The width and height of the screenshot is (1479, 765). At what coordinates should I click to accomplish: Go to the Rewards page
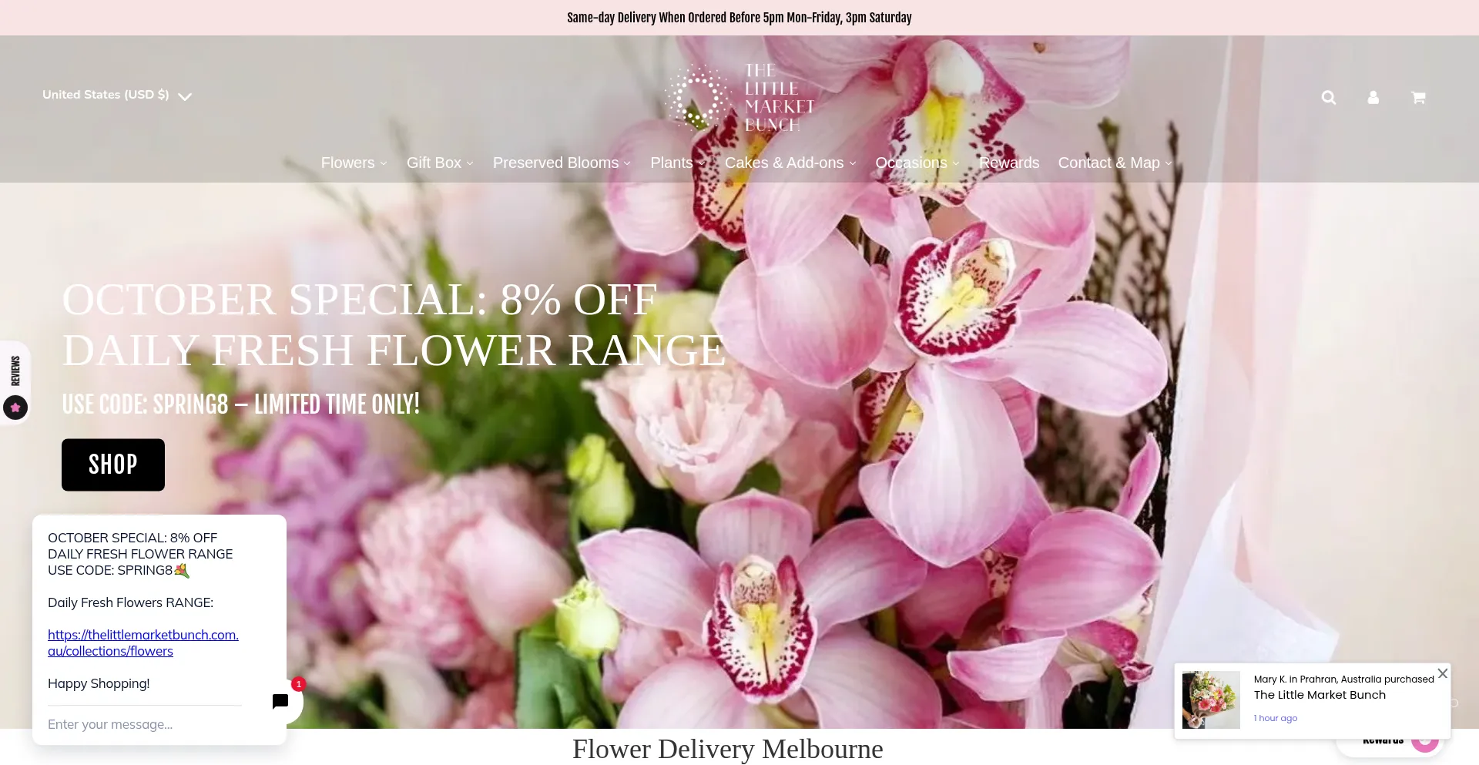(1008, 163)
